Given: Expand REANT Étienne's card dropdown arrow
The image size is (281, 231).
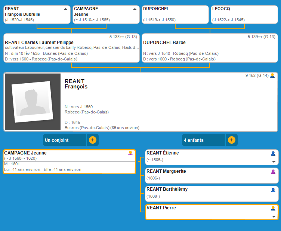Looking at the screenshot, I should click(274, 162).
